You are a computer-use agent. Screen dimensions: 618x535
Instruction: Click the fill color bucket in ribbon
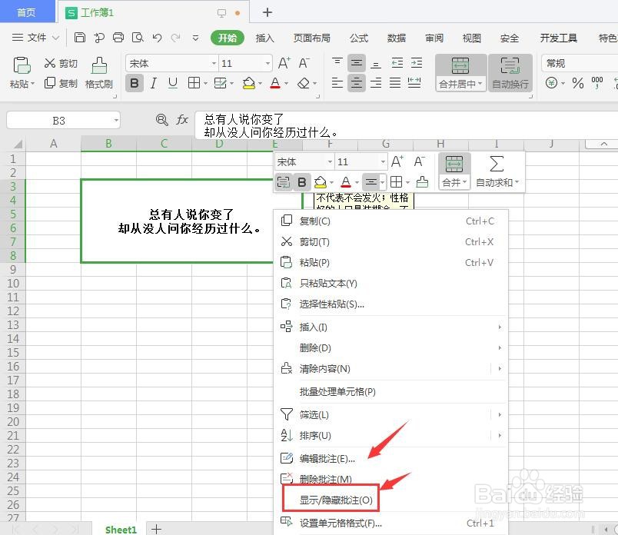tap(249, 83)
